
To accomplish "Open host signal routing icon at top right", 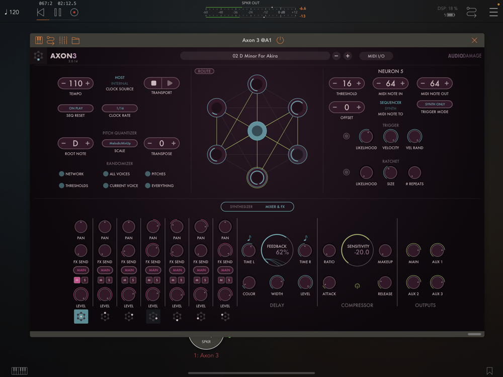I will click(471, 12).
